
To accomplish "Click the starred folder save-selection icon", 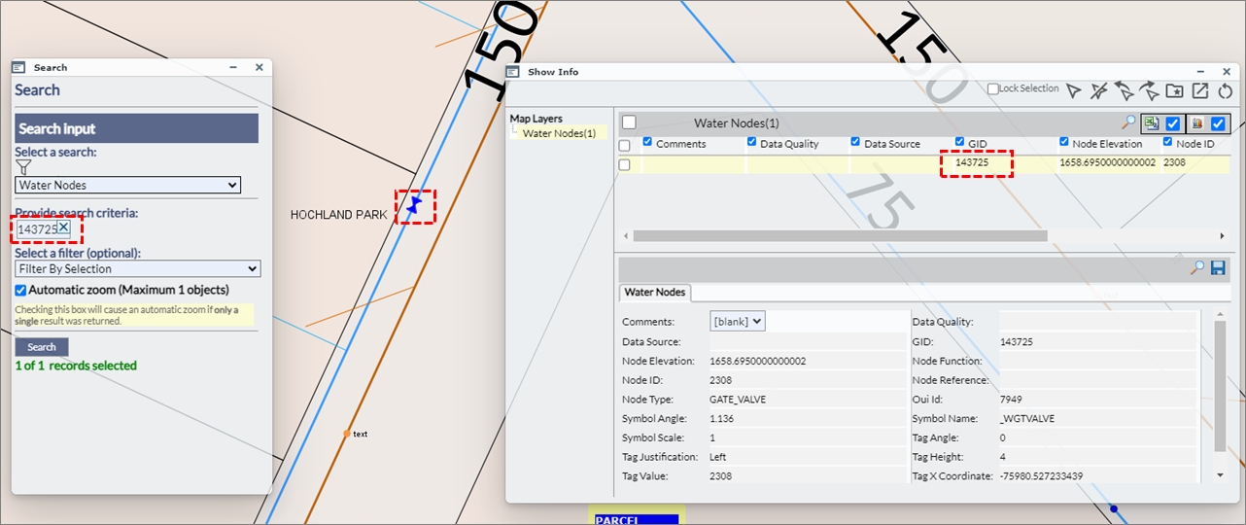I will pos(1174,90).
